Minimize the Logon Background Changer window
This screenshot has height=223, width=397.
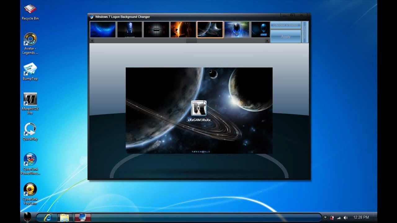(284, 15)
